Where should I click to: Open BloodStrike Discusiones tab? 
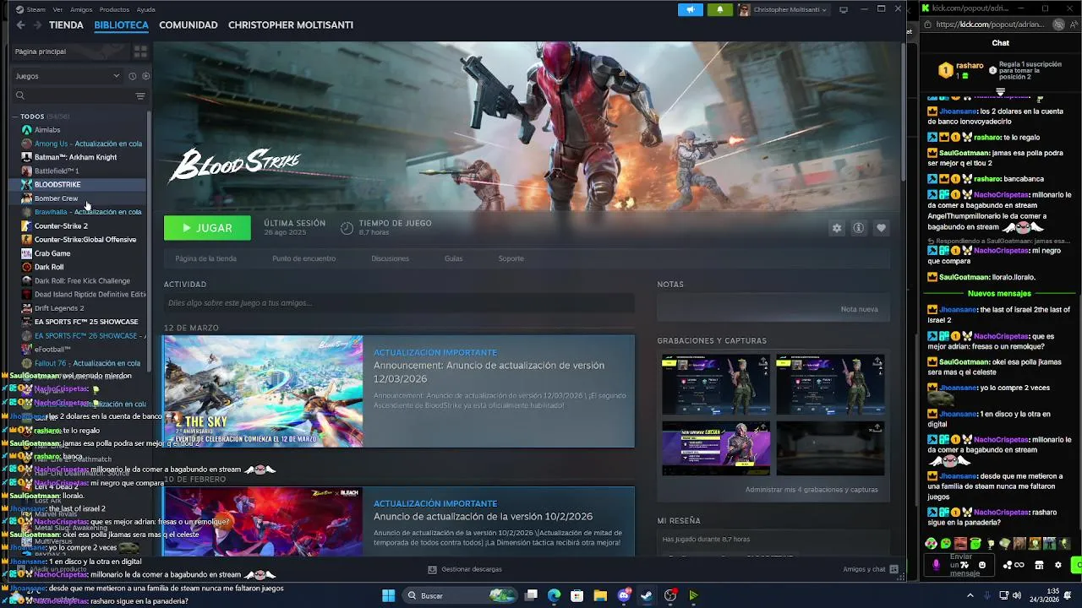[390, 258]
